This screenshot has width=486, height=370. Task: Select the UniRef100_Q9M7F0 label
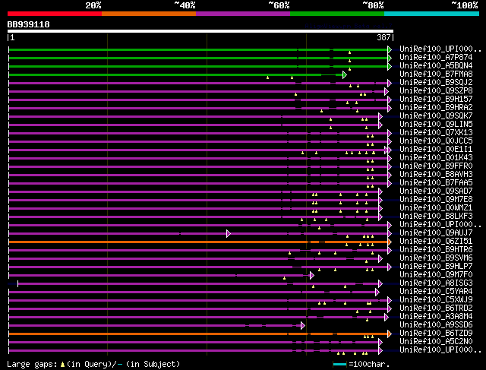pyautogui.click(x=436, y=275)
